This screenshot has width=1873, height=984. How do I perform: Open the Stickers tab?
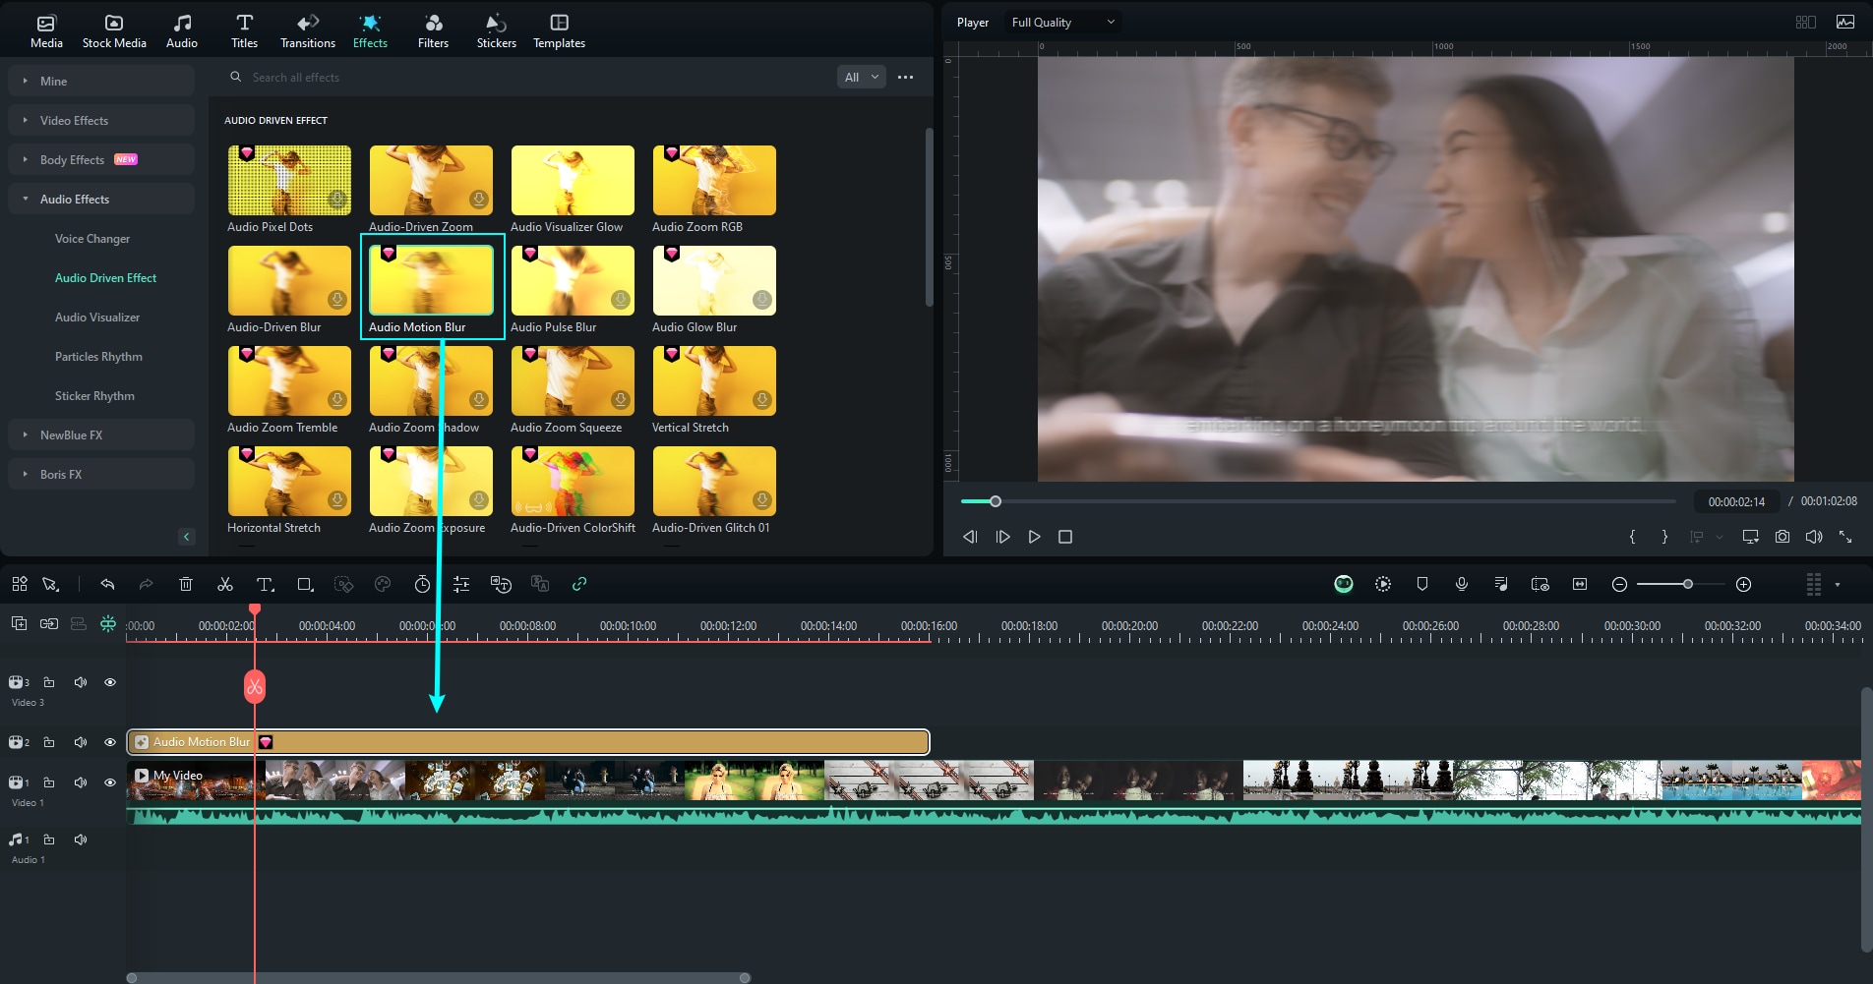click(497, 31)
